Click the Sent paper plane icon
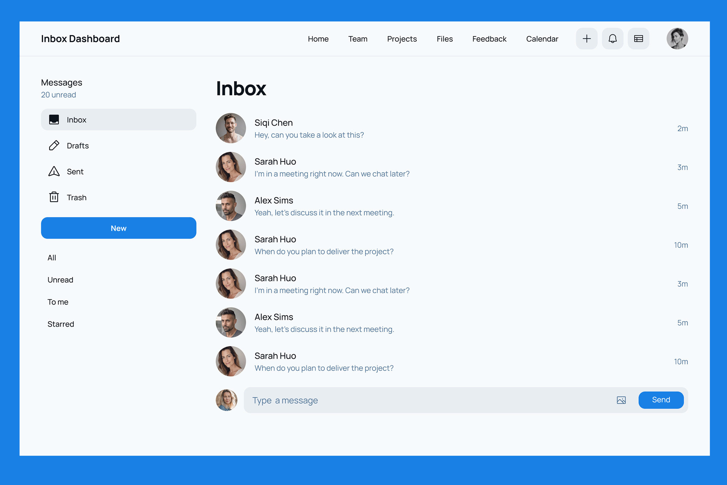 54,171
